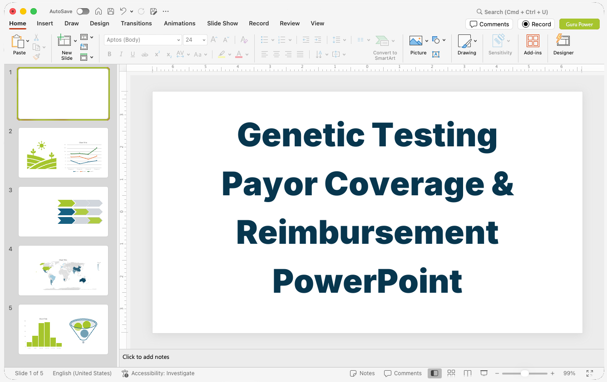
Task: Decrease font size with smaller A
Action: pos(227,40)
